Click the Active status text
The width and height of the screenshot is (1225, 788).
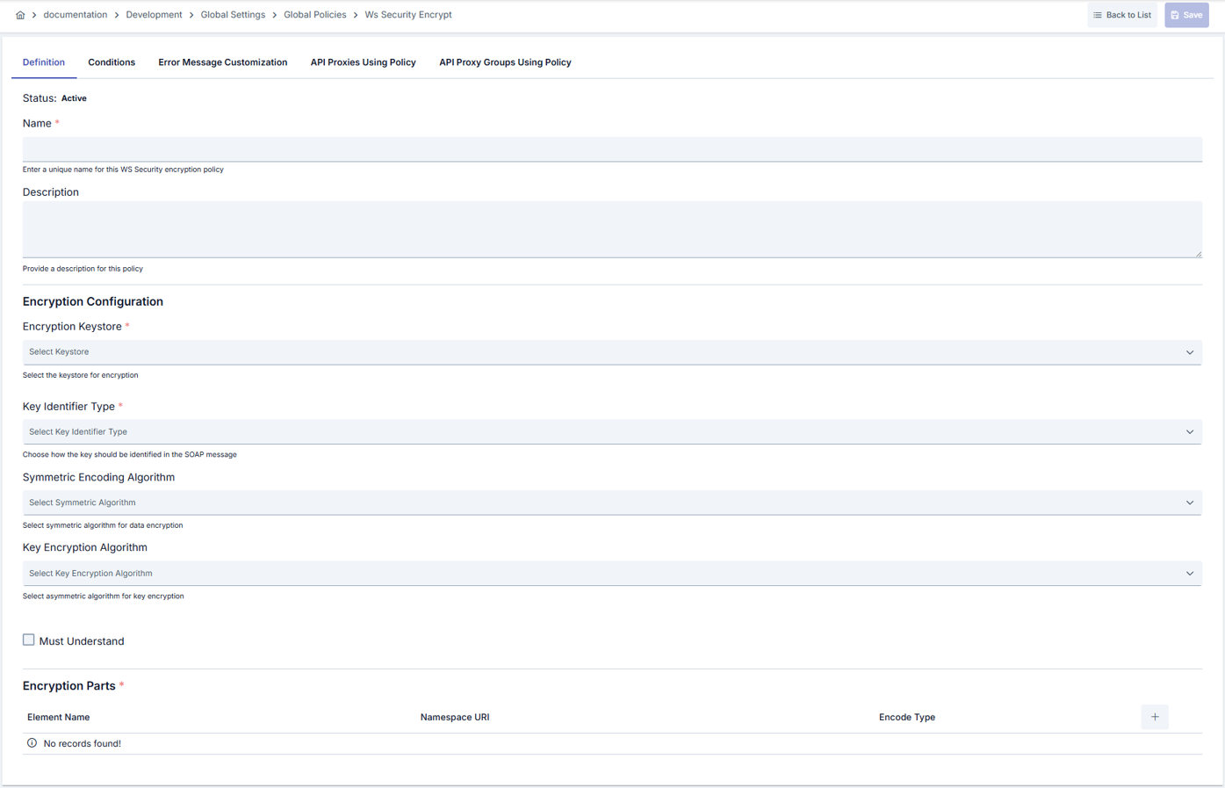click(x=74, y=98)
